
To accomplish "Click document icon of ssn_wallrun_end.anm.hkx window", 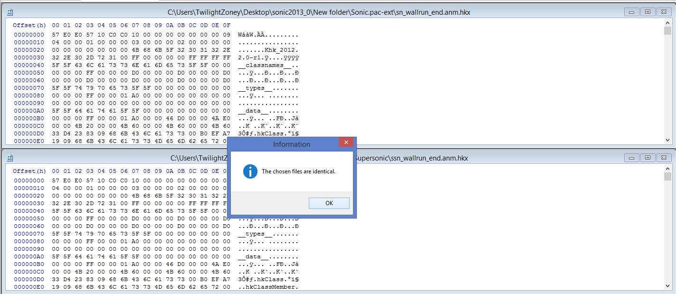I will click(10, 158).
